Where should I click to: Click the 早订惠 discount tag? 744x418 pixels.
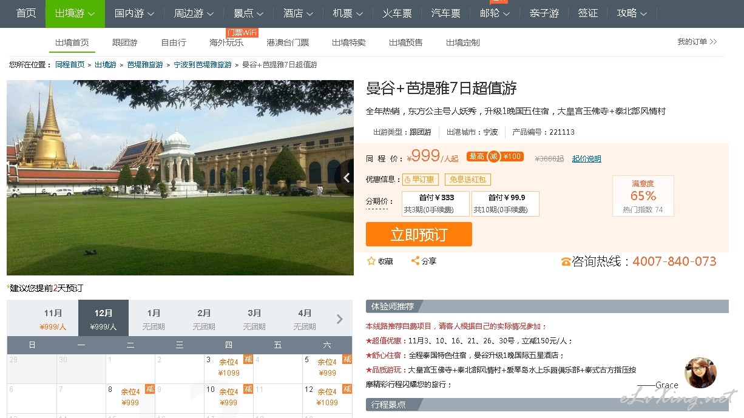pyautogui.click(x=419, y=180)
